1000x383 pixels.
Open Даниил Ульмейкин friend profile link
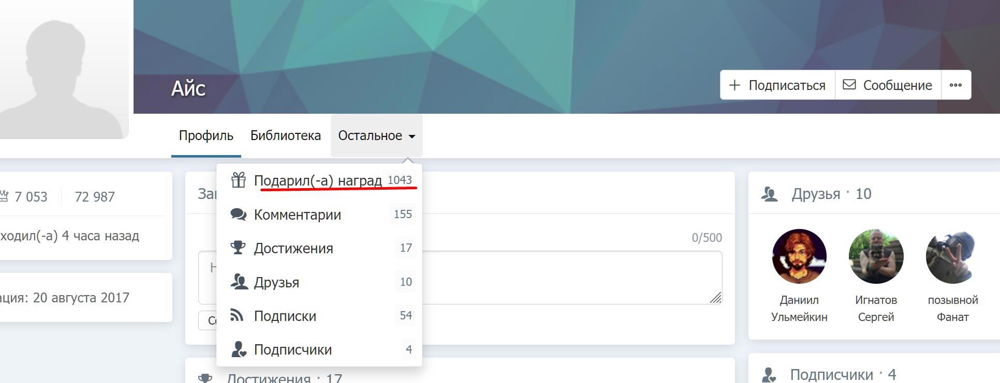point(799,309)
